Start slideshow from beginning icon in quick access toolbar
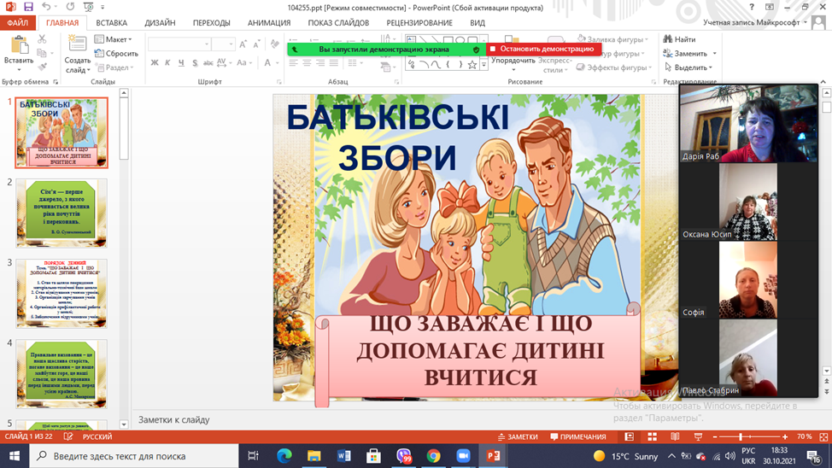This screenshot has width=832, height=468. coord(88,7)
